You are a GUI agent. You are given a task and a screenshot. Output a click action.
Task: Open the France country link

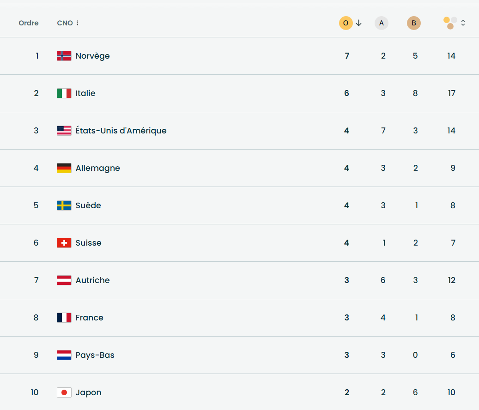click(90, 318)
